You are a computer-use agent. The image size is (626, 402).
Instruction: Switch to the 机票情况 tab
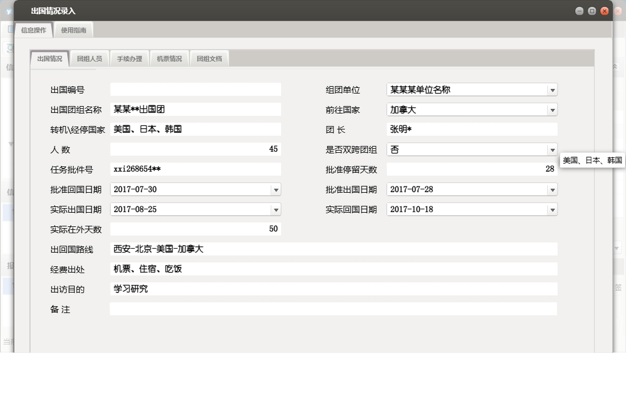pos(169,58)
